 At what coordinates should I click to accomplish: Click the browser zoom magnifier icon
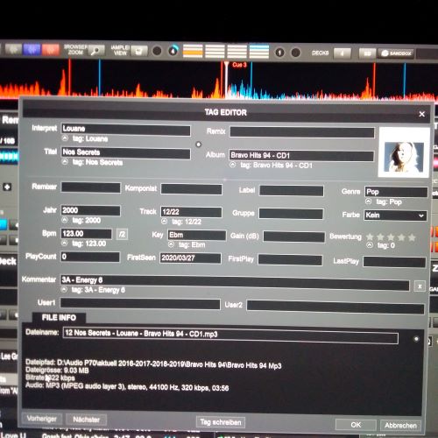point(96,51)
